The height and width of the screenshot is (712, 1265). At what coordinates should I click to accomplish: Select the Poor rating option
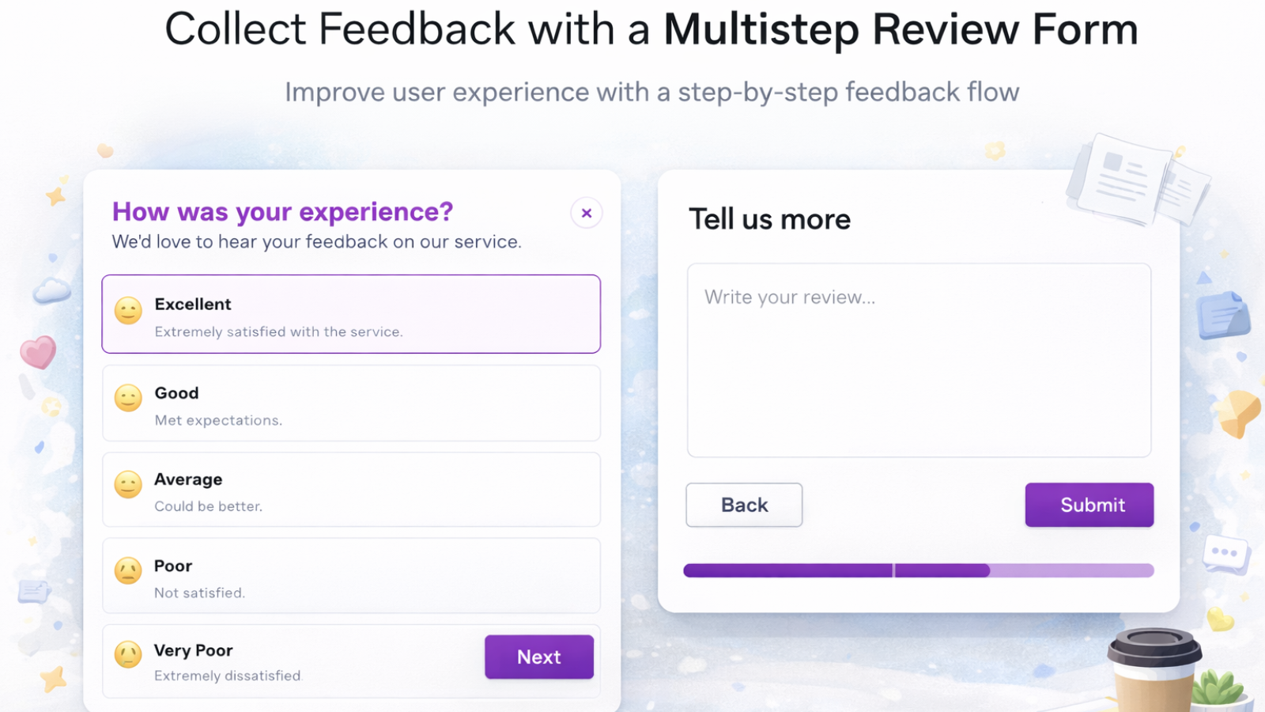point(351,575)
